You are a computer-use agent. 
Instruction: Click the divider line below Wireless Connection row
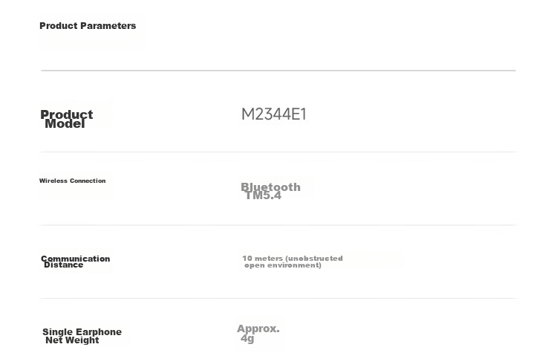tap(278, 225)
